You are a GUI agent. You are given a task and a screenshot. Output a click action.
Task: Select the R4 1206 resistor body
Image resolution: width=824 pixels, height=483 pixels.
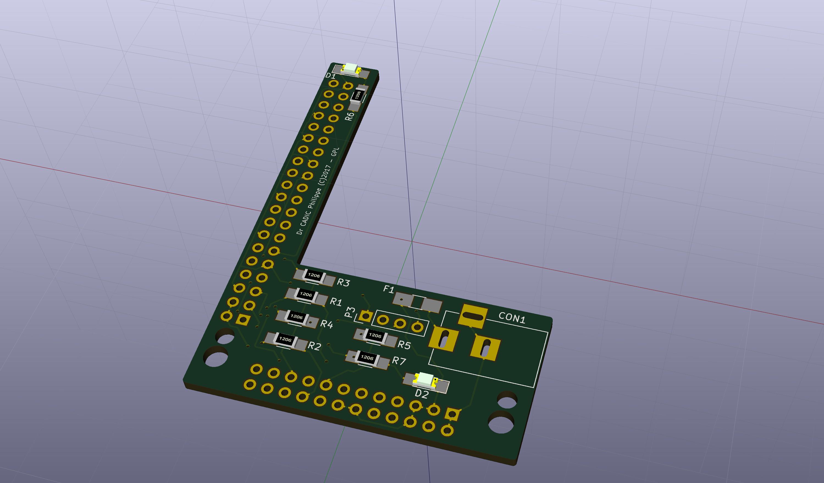[x=296, y=317]
